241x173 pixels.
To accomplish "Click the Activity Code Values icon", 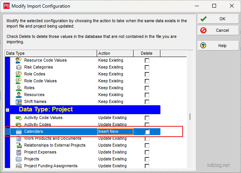I will [18, 118].
